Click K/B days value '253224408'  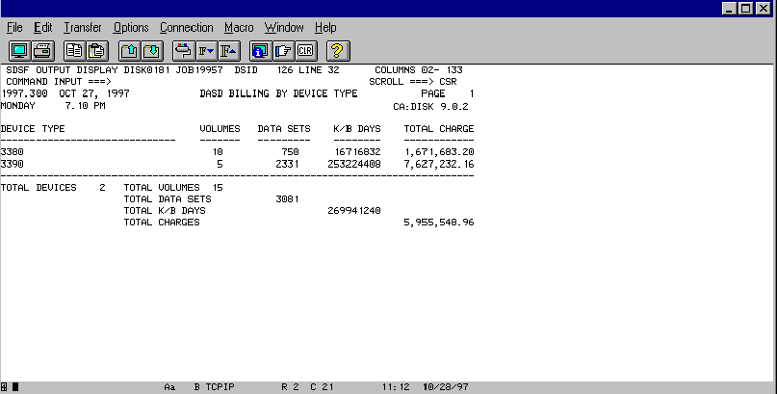(x=354, y=164)
